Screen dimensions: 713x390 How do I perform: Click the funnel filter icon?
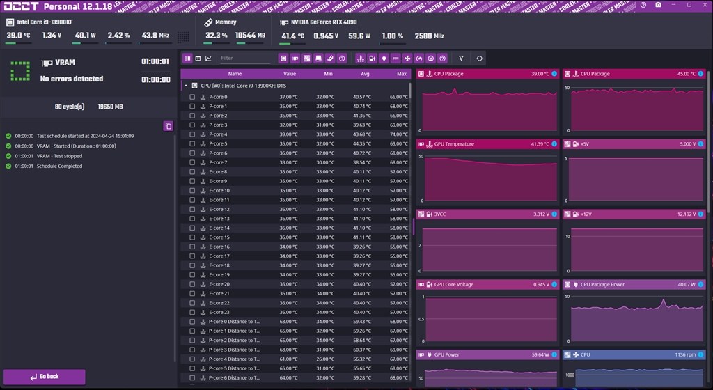click(x=461, y=58)
